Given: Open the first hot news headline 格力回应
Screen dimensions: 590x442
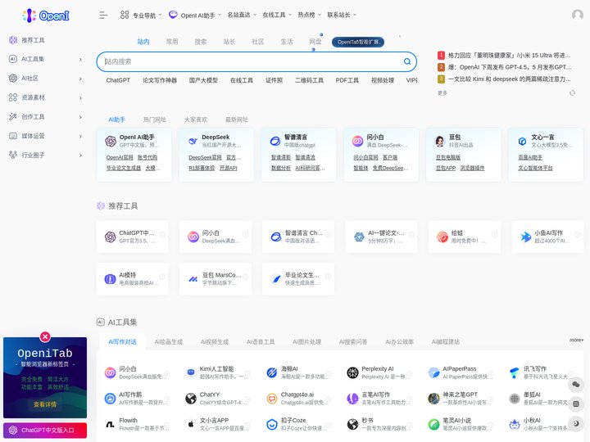Looking at the screenshot, I should 509,56.
